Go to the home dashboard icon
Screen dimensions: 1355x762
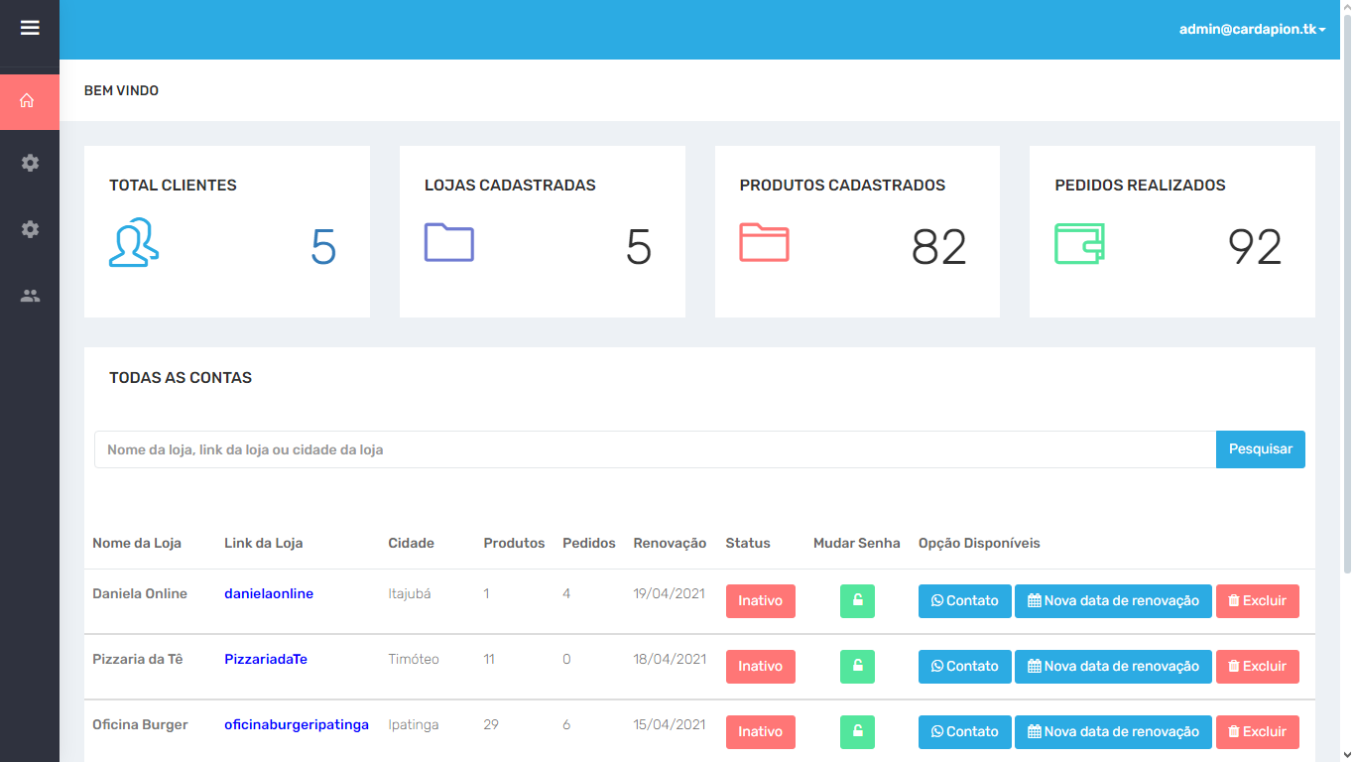pos(28,101)
